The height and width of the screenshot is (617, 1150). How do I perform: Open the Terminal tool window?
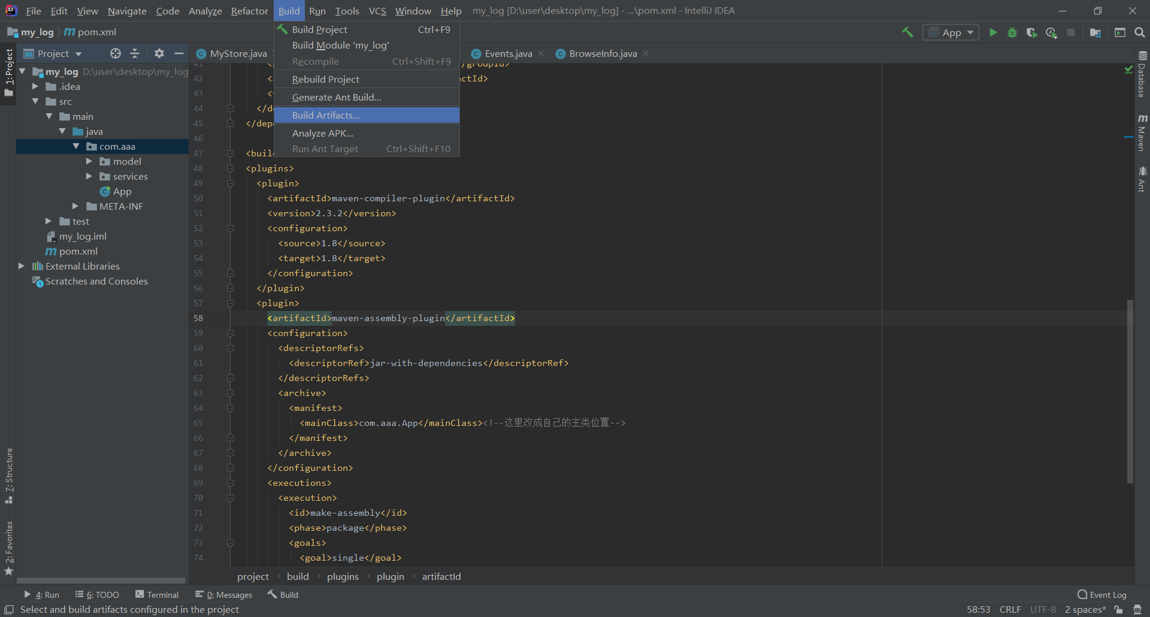(157, 594)
